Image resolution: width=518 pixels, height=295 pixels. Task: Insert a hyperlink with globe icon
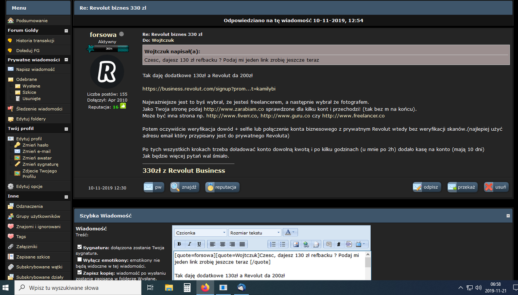point(306,244)
